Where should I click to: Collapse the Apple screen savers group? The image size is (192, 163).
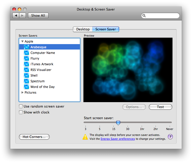click(x=22, y=41)
